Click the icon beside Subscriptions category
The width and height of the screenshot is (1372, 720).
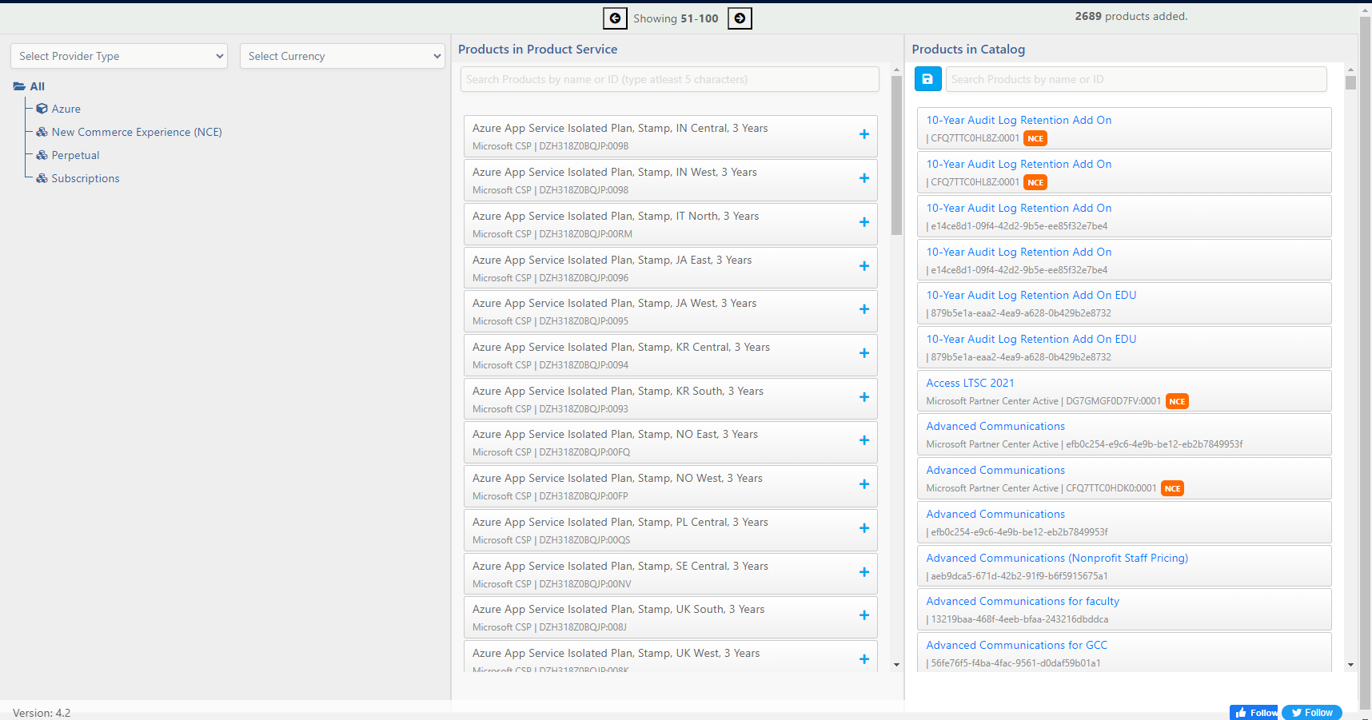coord(42,178)
